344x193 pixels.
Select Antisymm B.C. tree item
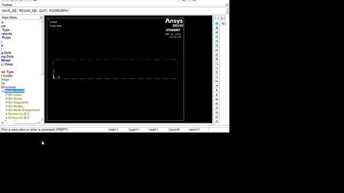[x=19, y=118]
